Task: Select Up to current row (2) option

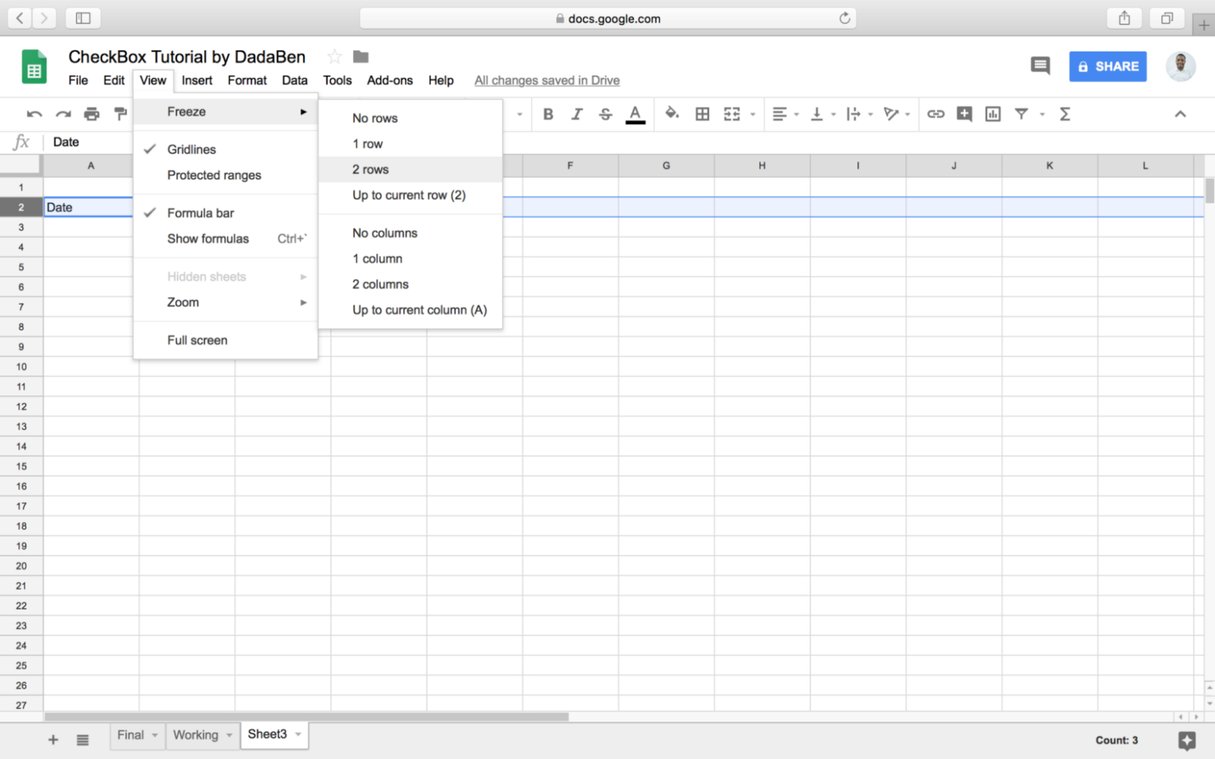Action: pos(409,195)
